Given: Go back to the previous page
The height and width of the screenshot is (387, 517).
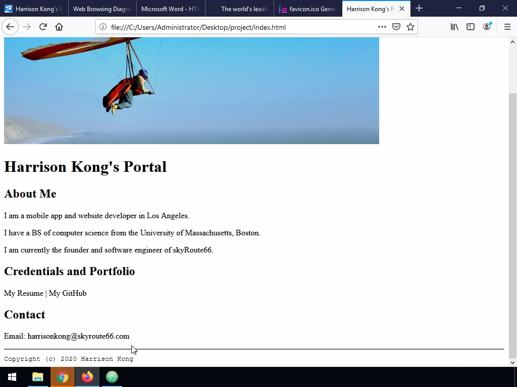Looking at the screenshot, I should tap(10, 27).
